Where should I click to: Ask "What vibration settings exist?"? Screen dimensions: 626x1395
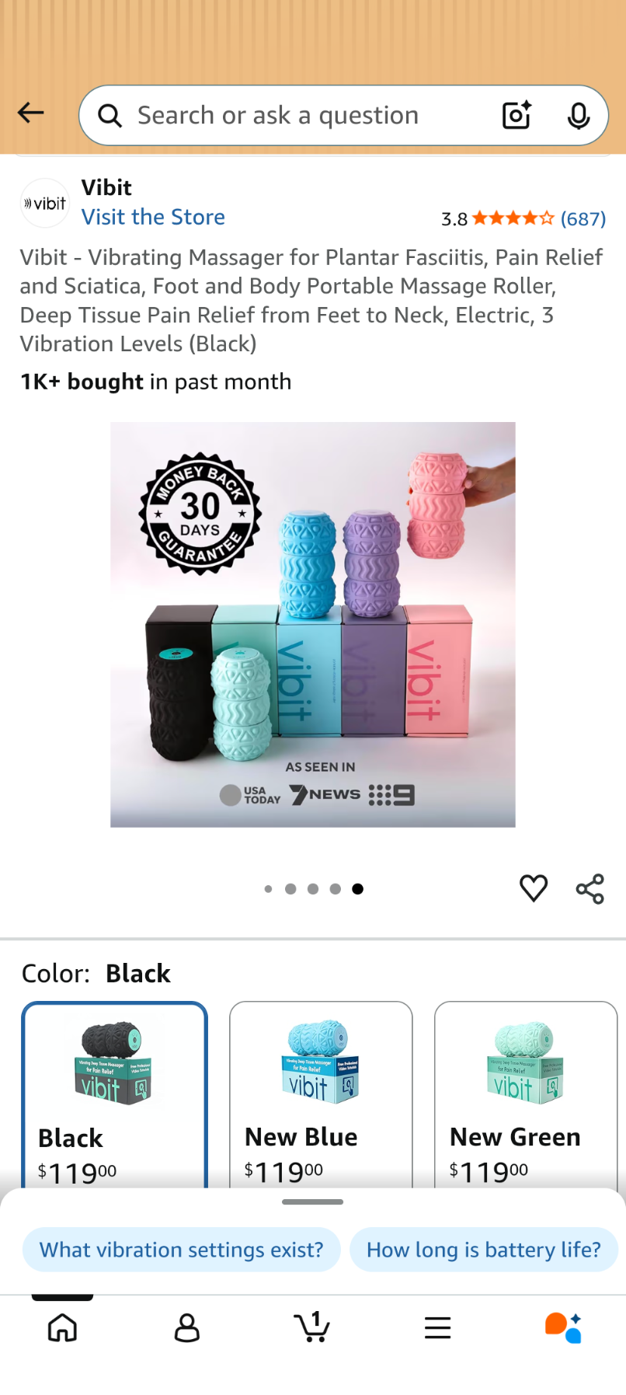click(x=182, y=1250)
